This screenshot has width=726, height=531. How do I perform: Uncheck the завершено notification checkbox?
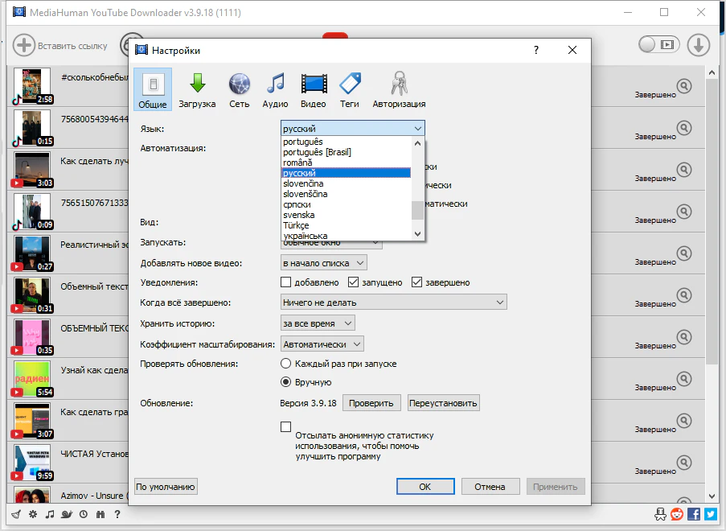point(417,282)
